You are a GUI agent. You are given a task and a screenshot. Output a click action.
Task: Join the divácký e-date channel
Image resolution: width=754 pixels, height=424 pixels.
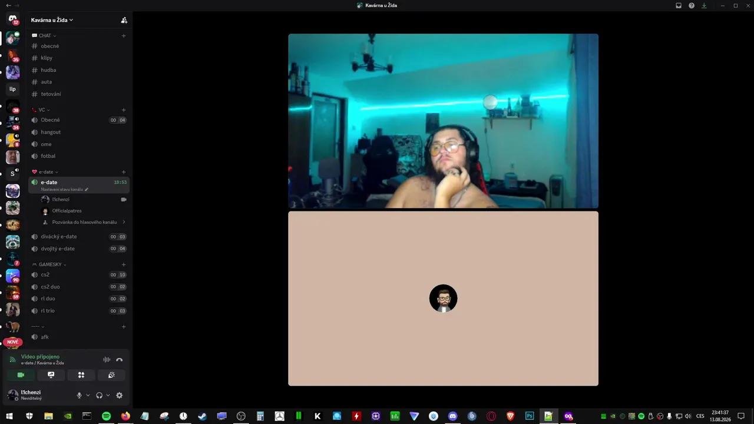tap(79, 237)
